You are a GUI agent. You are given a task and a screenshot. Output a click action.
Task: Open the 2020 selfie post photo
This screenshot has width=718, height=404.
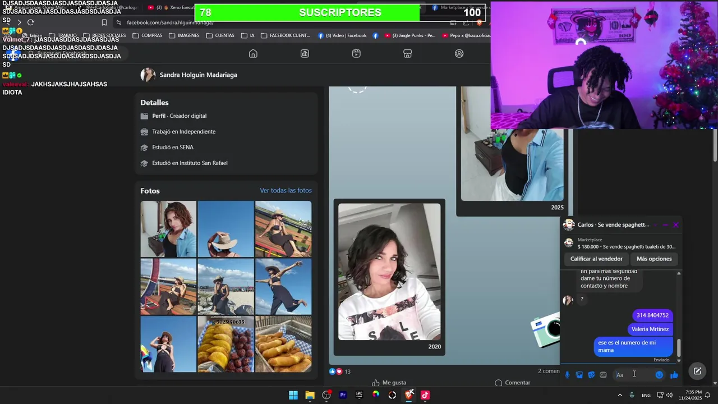coord(389,272)
